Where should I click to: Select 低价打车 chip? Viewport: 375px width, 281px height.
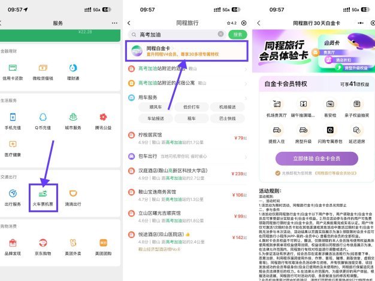click(192, 107)
